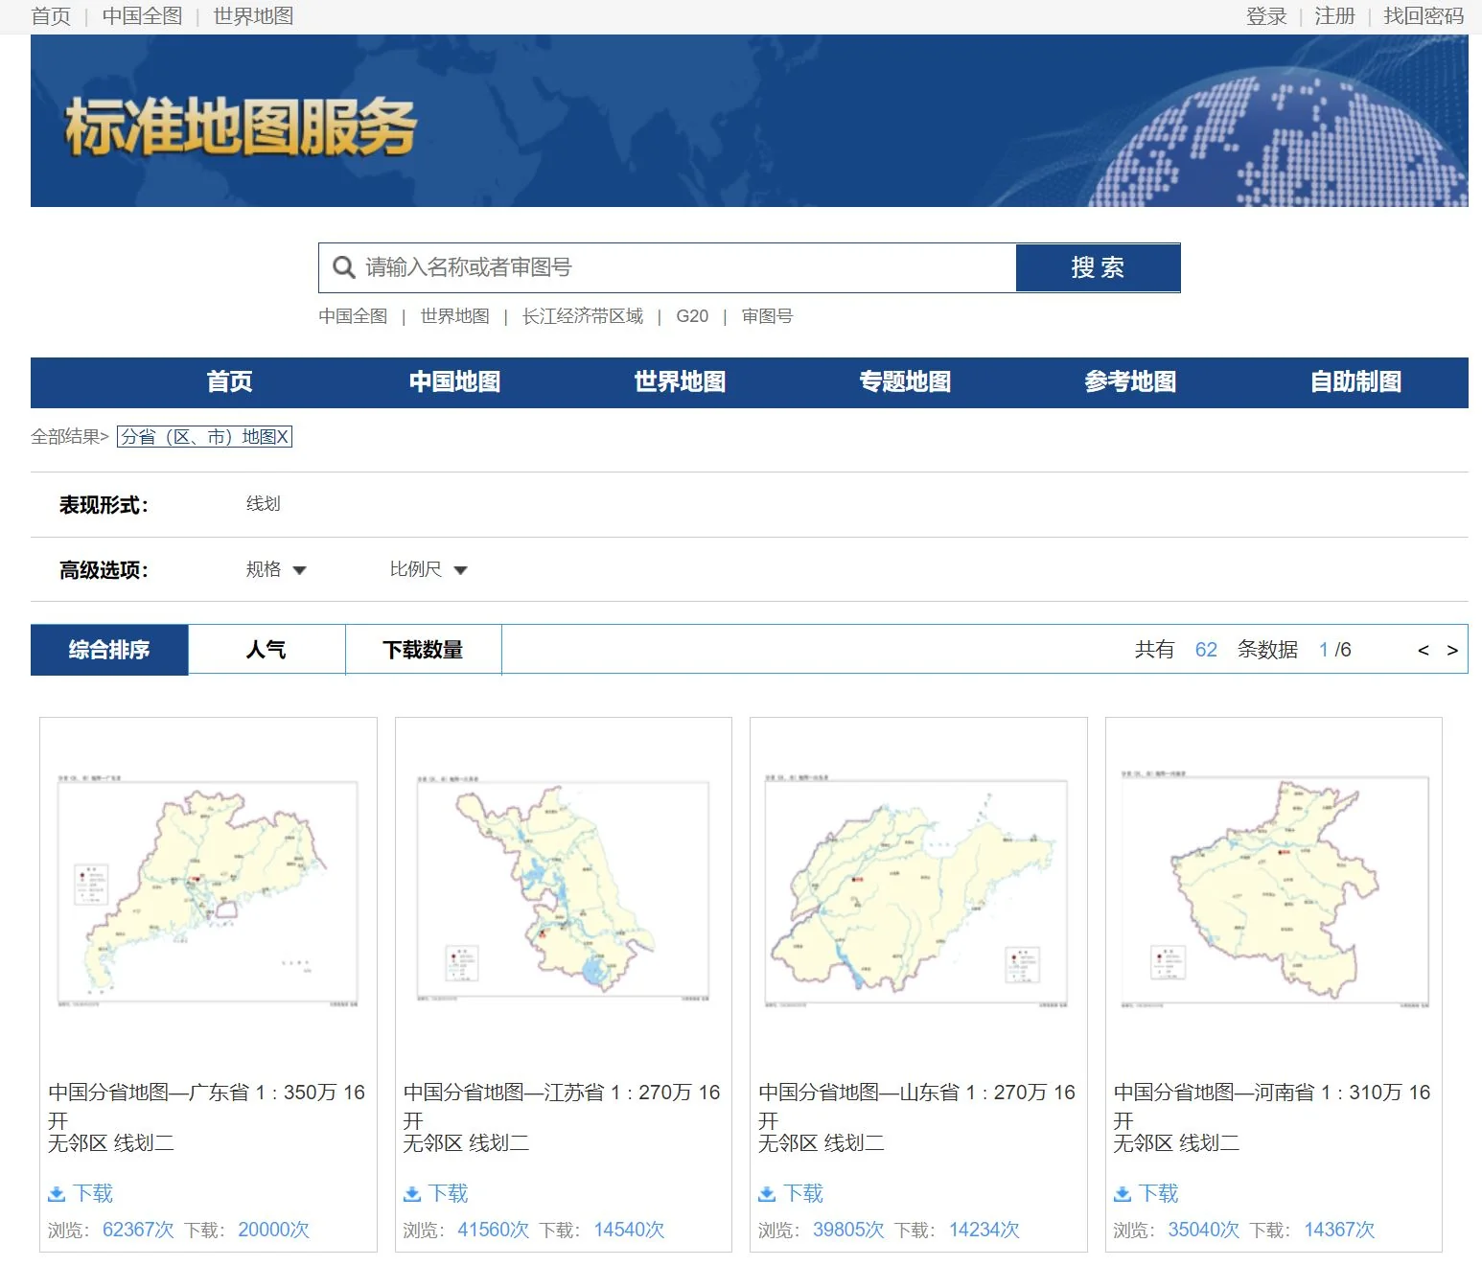Open the 中国地图 navigation tab
Viewport: 1482px width, 1266px height.
coord(455,381)
